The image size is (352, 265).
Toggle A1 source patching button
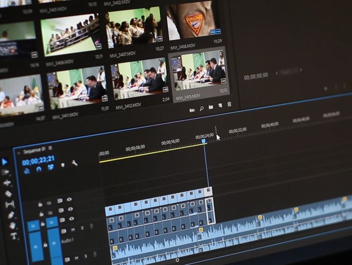pyautogui.click(x=36, y=247)
